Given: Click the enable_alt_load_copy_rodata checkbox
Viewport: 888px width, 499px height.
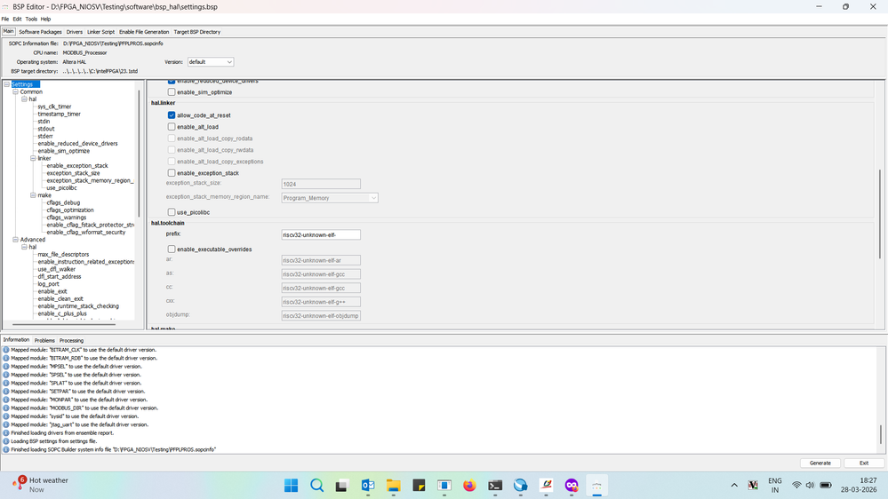Looking at the screenshot, I should pos(171,138).
